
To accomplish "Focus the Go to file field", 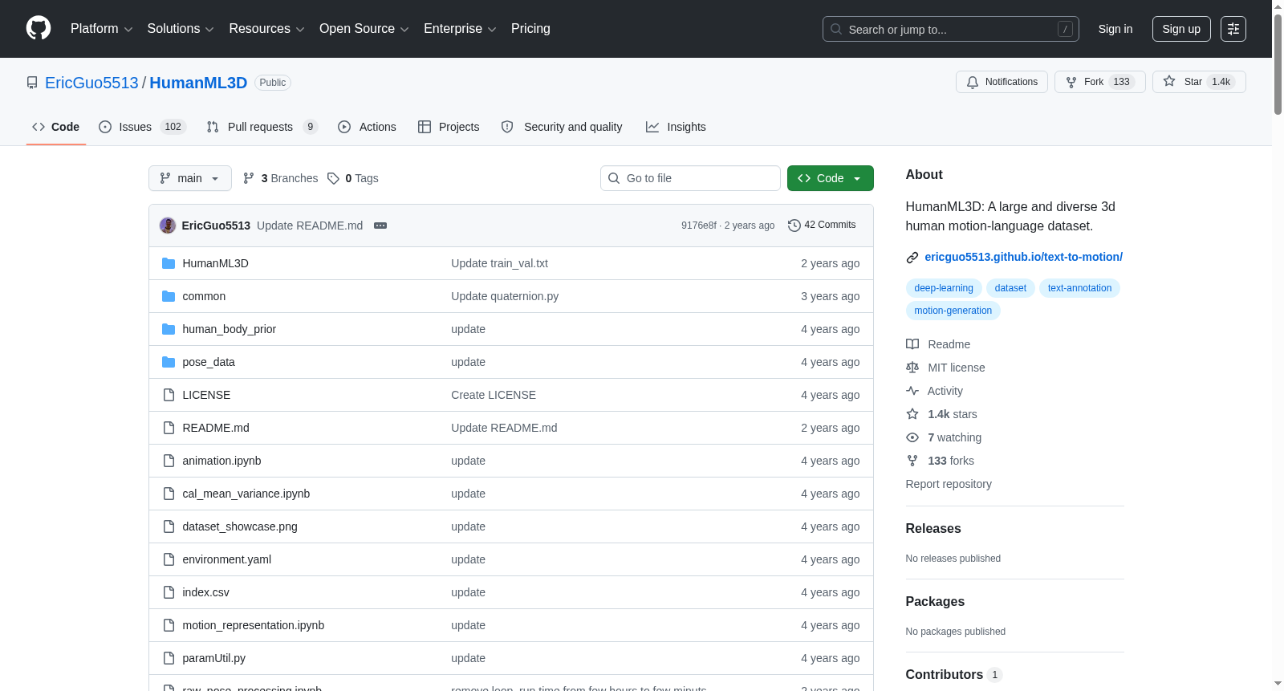I will point(690,178).
